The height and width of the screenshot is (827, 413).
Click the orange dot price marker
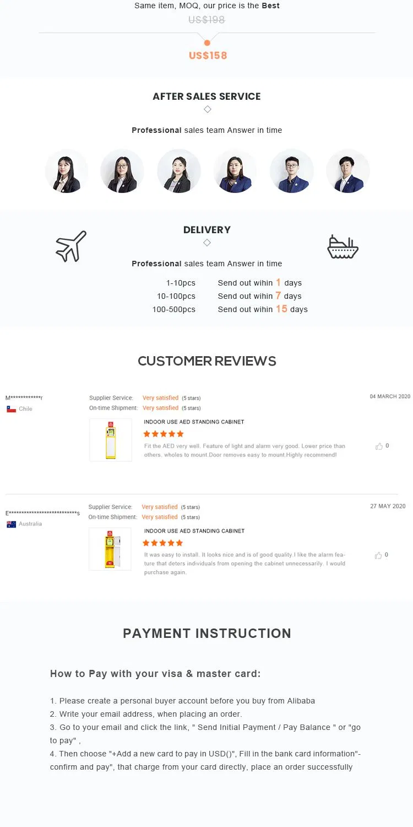(207, 42)
